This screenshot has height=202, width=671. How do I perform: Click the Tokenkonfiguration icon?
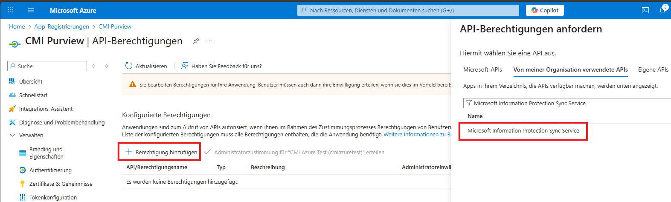[x=23, y=197]
